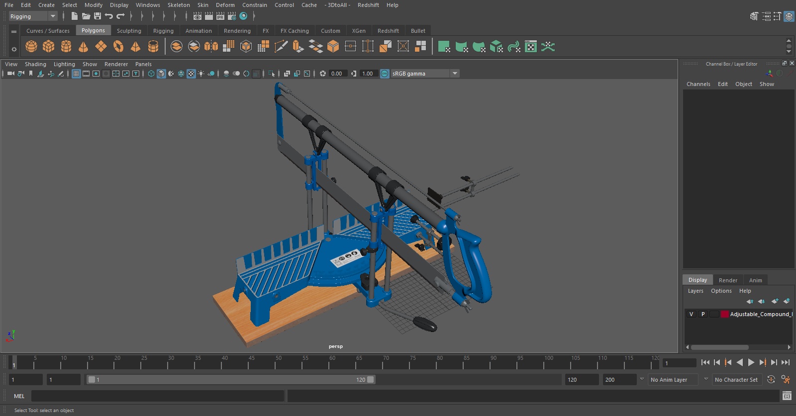Image resolution: width=796 pixels, height=416 pixels.
Task: Toggle the P playback box of the layer
Action: click(x=703, y=314)
